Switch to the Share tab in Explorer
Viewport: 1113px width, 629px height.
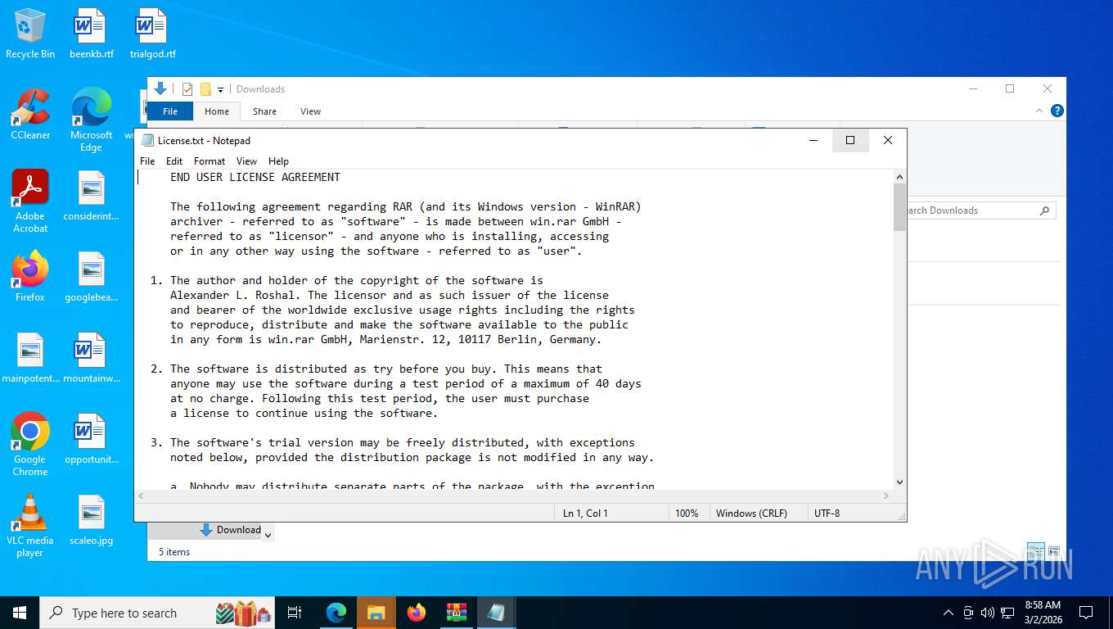pos(264,111)
